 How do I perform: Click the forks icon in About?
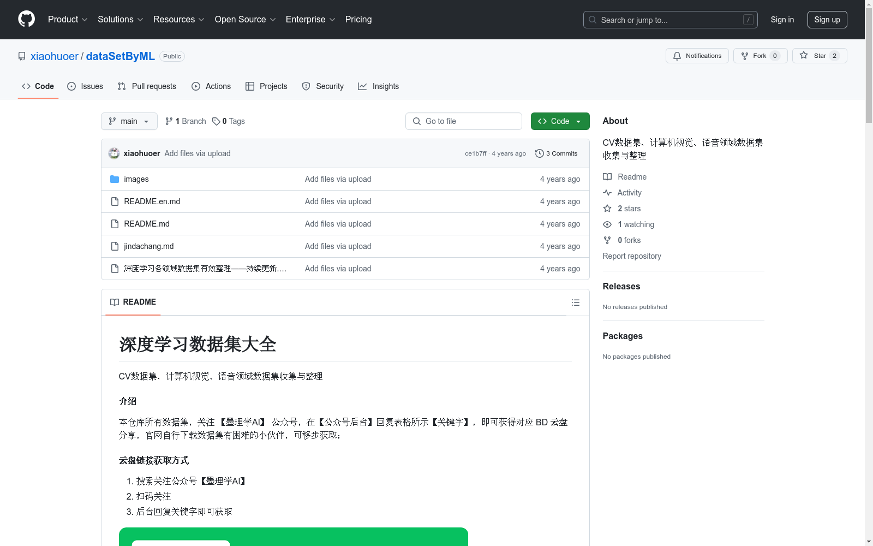click(x=607, y=240)
